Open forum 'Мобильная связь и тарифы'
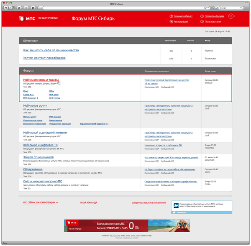This screenshot has width=251, height=246. tap(41, 79)
